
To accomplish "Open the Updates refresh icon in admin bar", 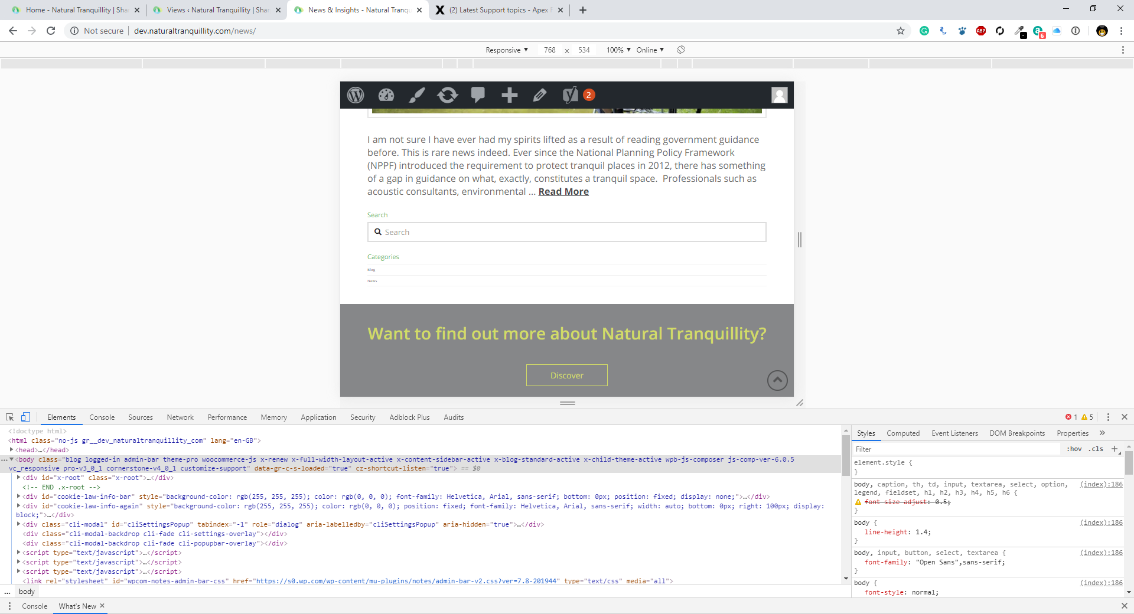I will 448,95.
